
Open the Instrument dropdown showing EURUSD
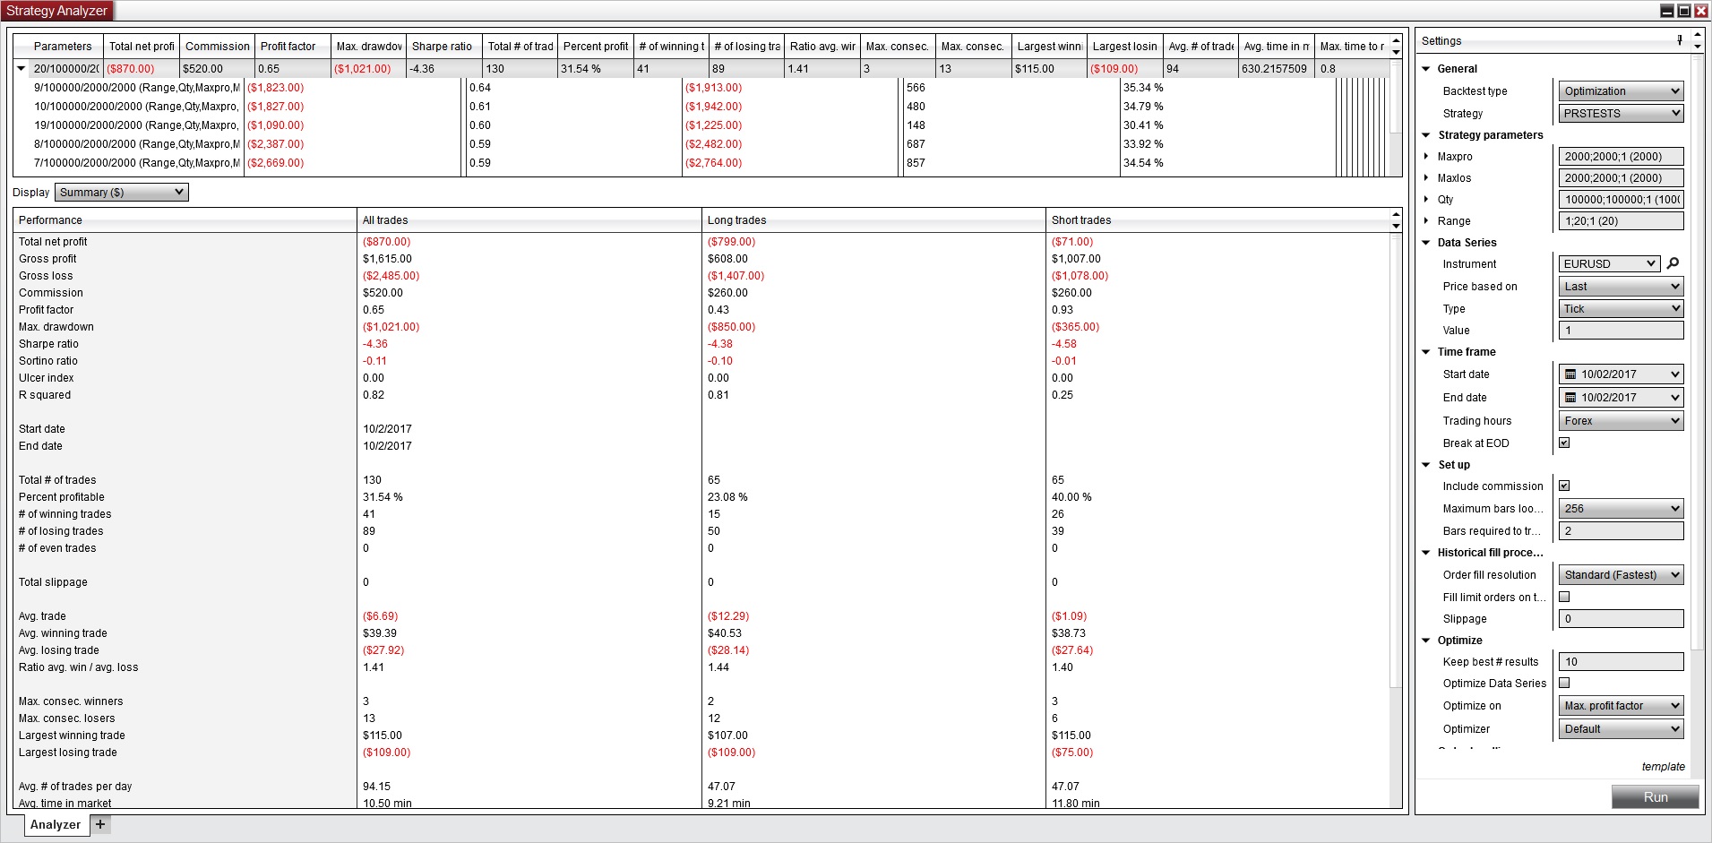point(1610,263)
